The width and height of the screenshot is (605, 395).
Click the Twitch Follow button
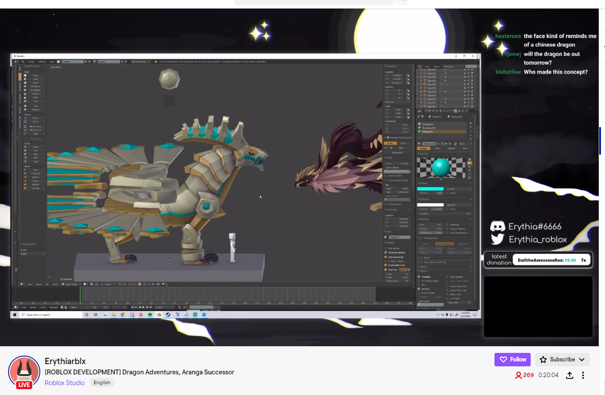tap(513, 360)
